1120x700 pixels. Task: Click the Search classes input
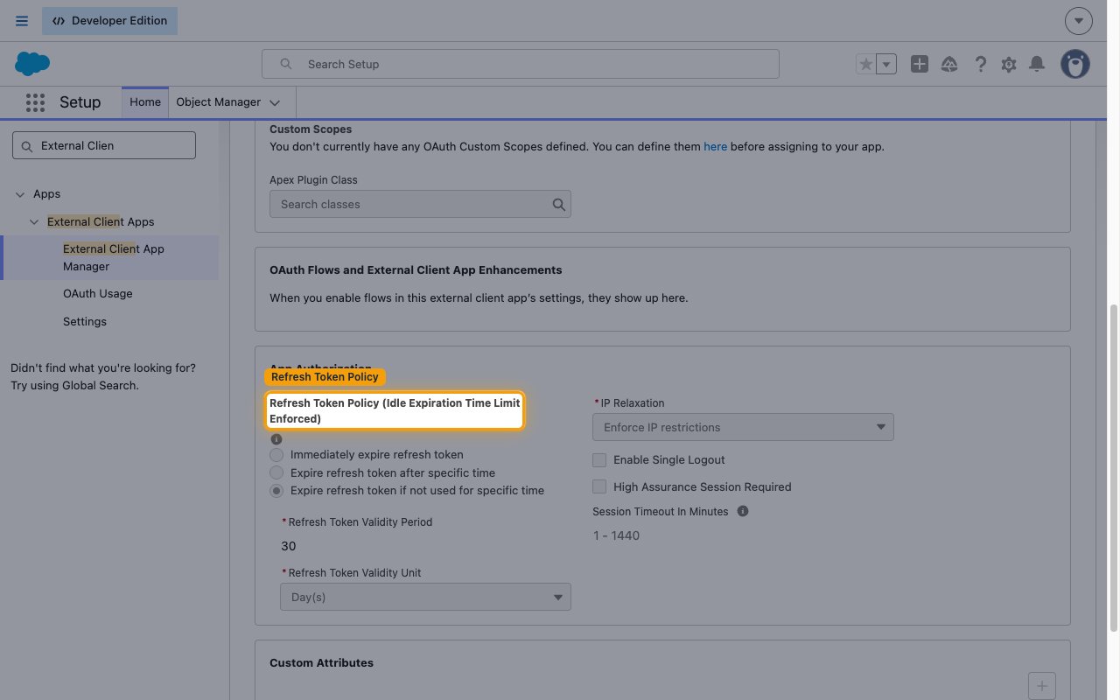420,204
